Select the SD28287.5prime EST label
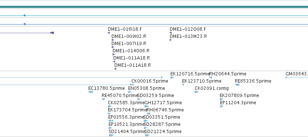The image size is (308, 137). tap(162, 124)
